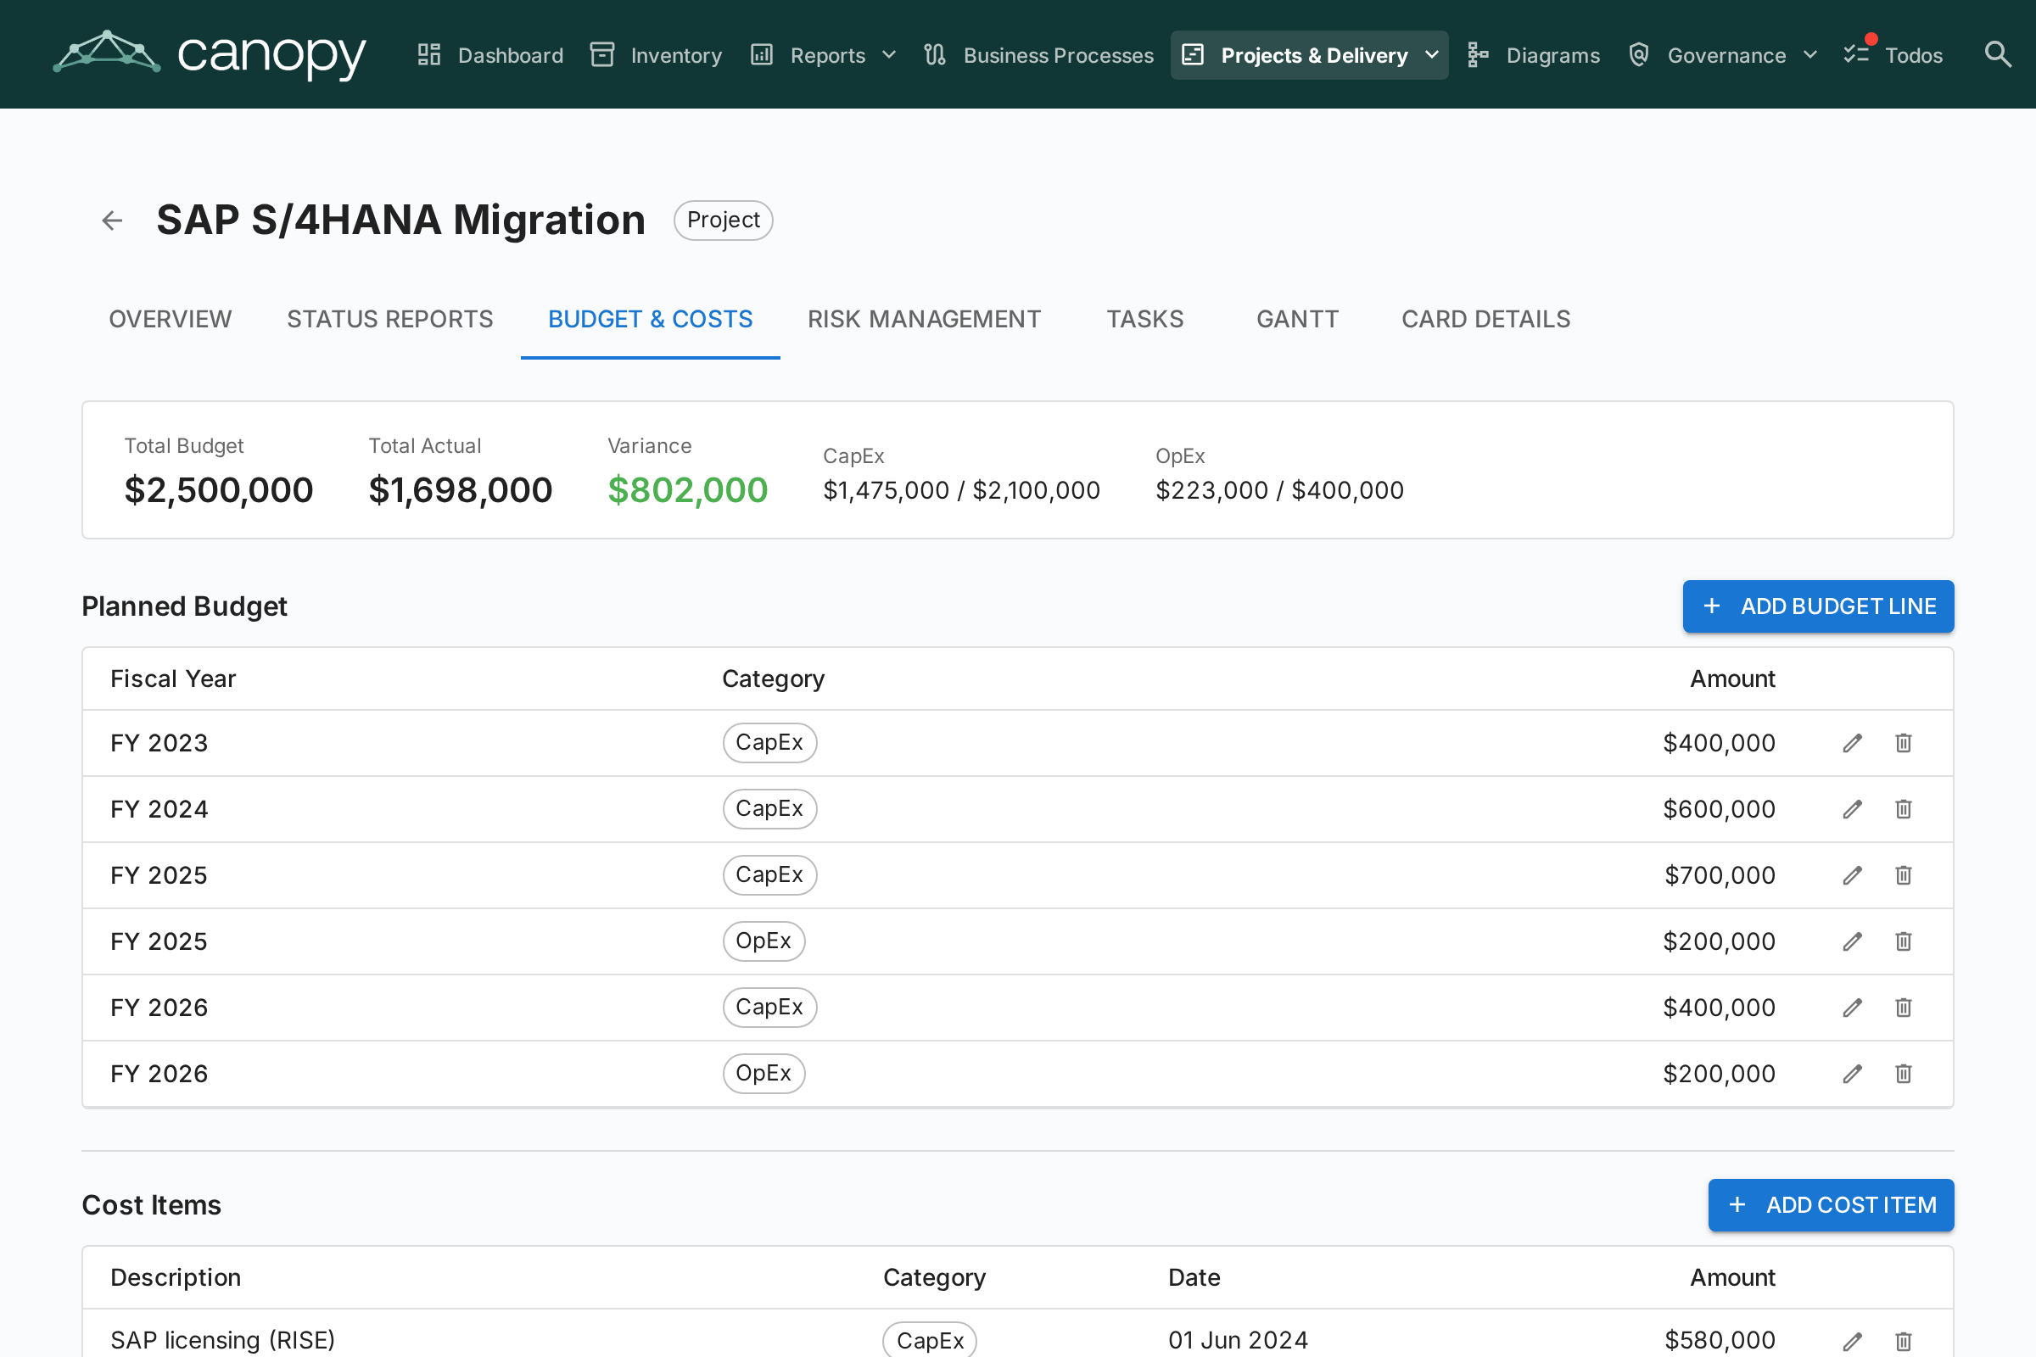The height and width of the screenshot is (1357, 2036).
Task: Open the Card Details tab
Action: point(1486,320)
